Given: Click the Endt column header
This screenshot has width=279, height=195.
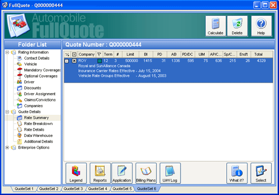Looking at the screenshot, I should pos(243,55).
